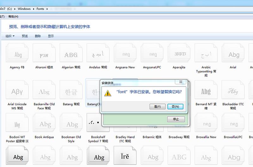
Task: Select the Arial Unicode MS font icon
Action: (17, 90)
